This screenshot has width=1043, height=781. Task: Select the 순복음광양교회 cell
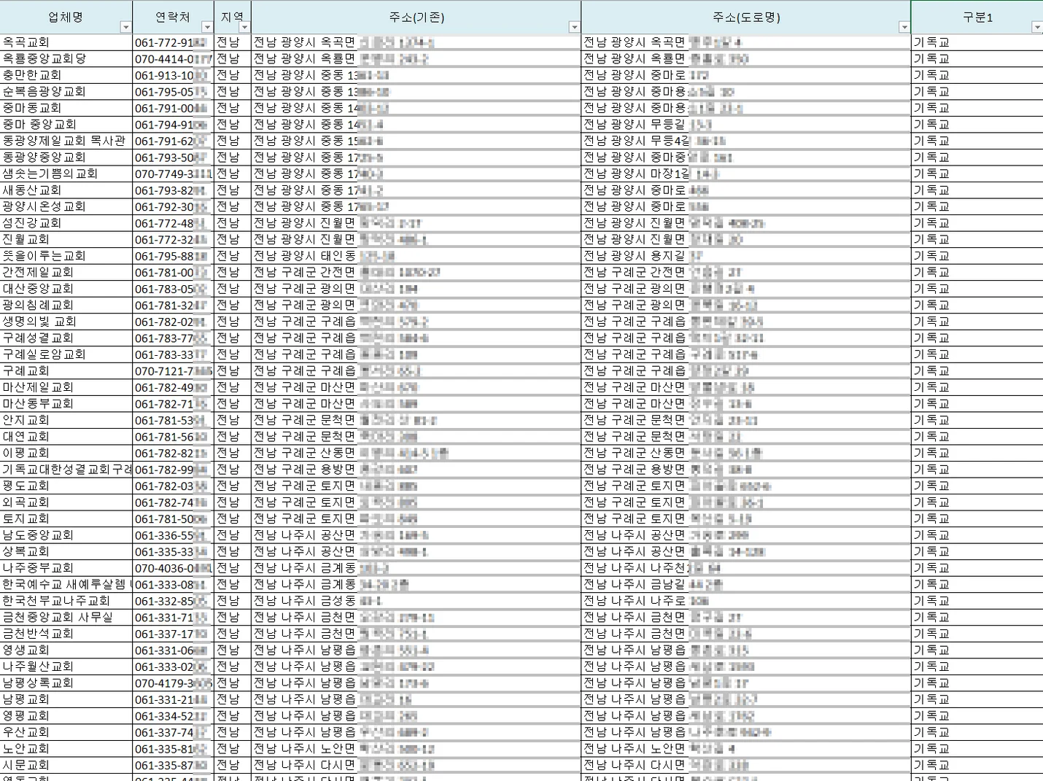[x=66, y=92]
